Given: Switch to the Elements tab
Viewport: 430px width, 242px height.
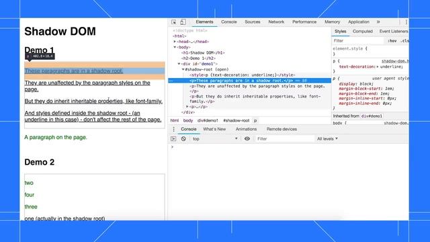Looking at the screenshot, I should pyautogui.click(x=204, y=22).
